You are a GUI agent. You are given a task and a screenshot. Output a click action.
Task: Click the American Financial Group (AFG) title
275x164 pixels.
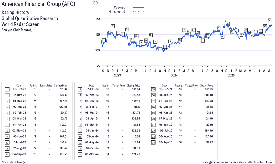coord(38,4)
